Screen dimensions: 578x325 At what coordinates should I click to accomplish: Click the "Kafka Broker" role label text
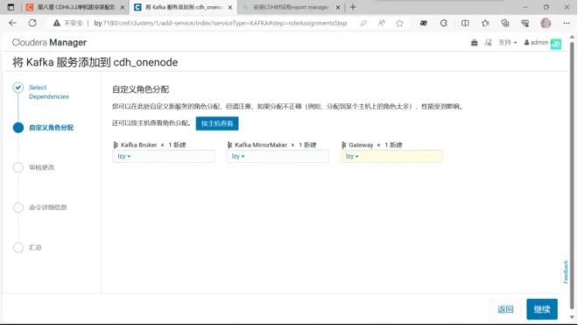click(138, 145)
